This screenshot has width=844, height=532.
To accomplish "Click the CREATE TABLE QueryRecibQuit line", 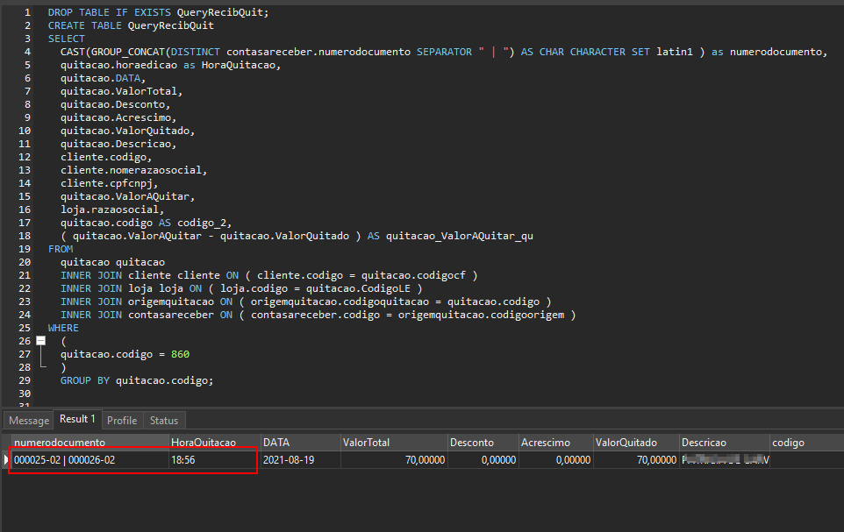I will 131,25.
